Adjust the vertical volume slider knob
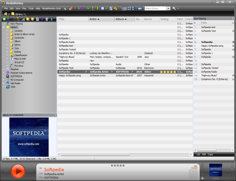Image resolution: width=236 pixels, height=181 pixels. point(232,170)
